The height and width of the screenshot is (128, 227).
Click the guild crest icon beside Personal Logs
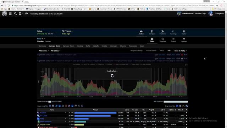coord(179,14)
